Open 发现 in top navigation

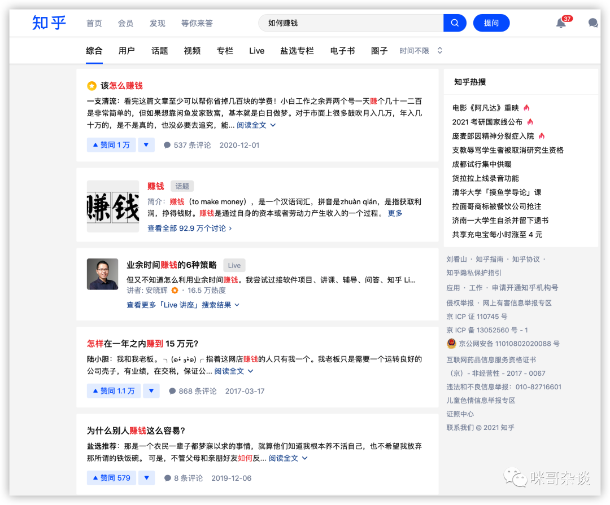pyautogui.click(x=157, y=23)
